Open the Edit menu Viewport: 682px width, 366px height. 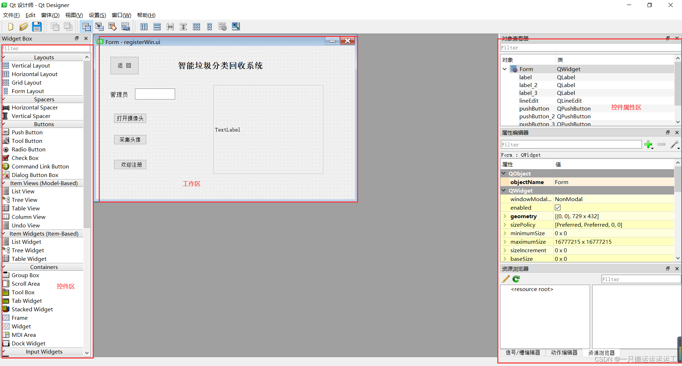pos(31,15)
